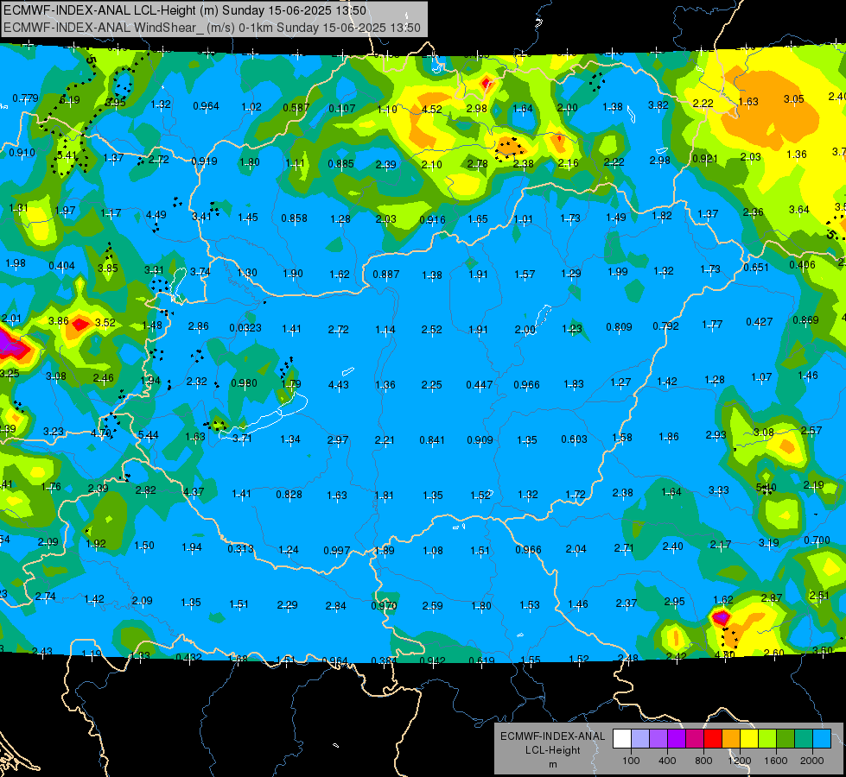The image size is (846, 777).
Task: Click the legend scale label 800
Action: pos(703,761)
